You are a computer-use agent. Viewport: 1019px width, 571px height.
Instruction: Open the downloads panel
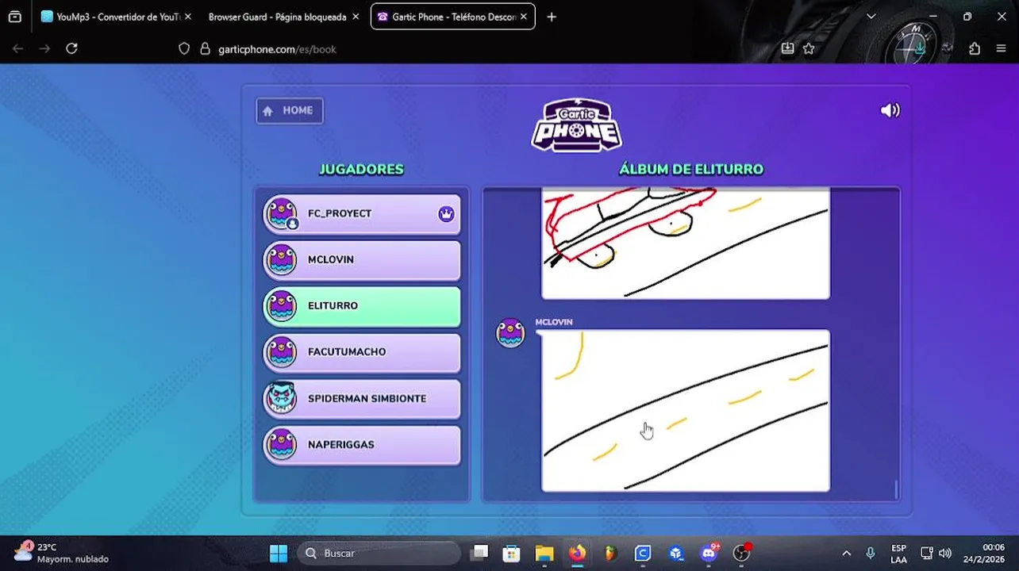pyautogui.click(x=919, y=49)
